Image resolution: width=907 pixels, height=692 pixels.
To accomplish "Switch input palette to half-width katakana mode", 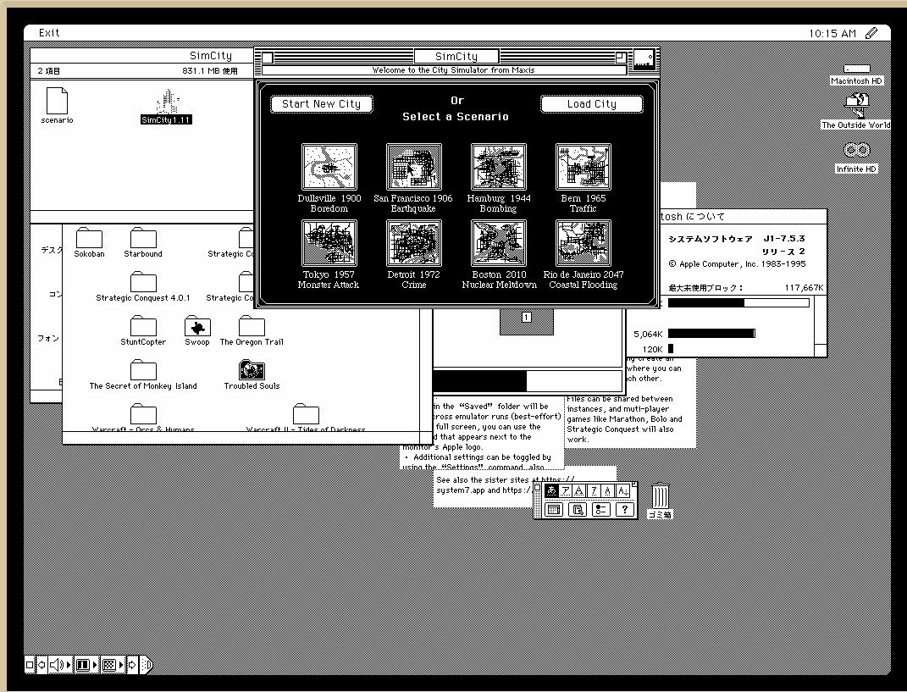I will coord(594,490).
